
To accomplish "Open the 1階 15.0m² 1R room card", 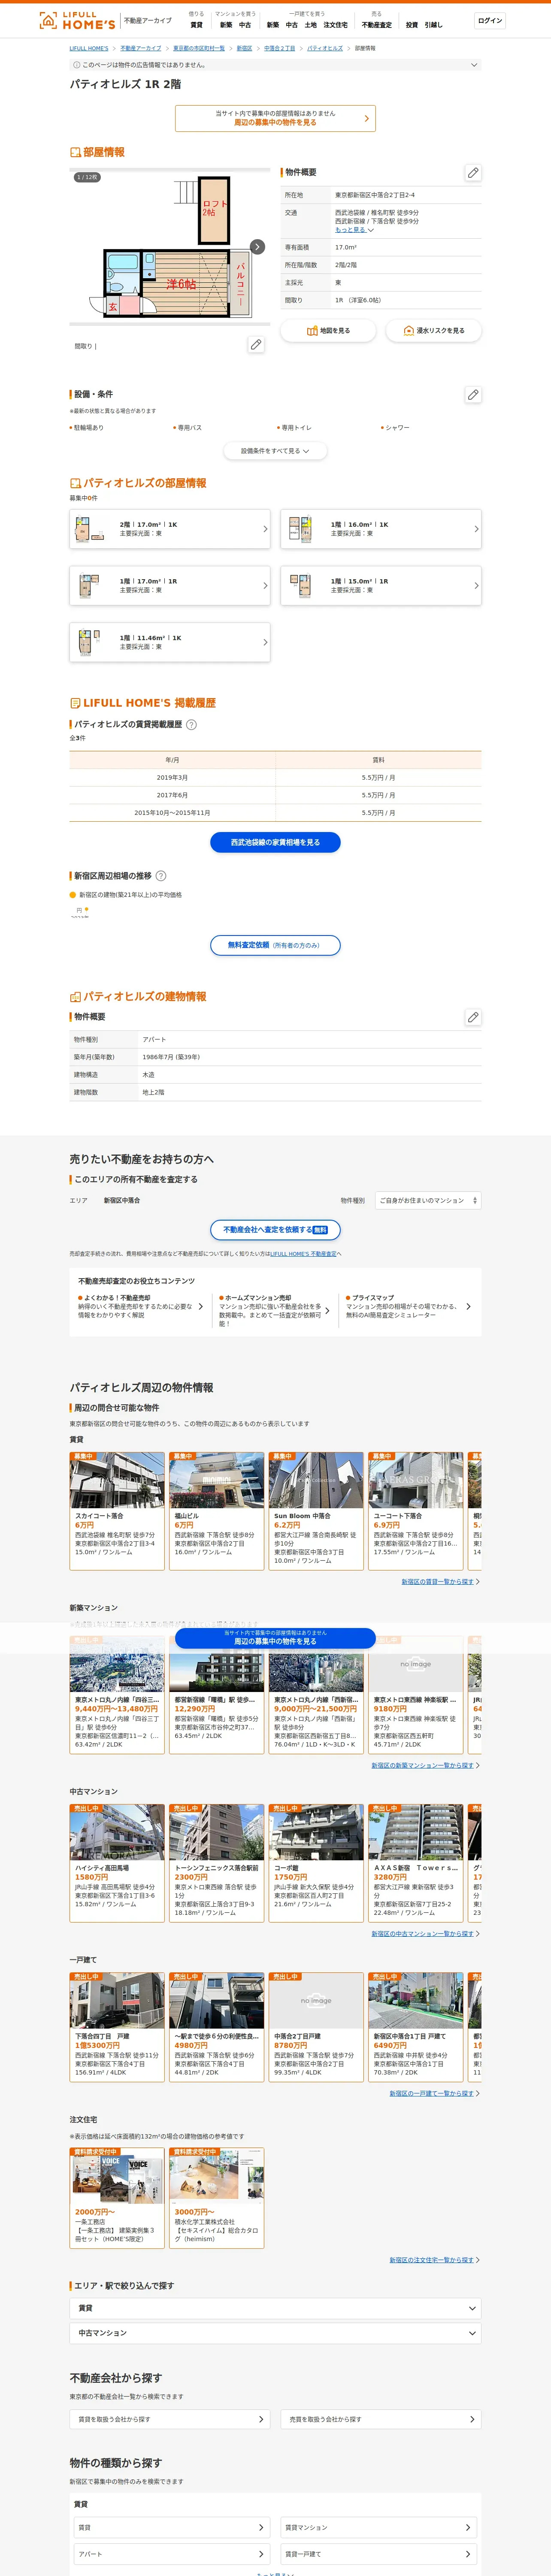I will click(x=381, y=586).
